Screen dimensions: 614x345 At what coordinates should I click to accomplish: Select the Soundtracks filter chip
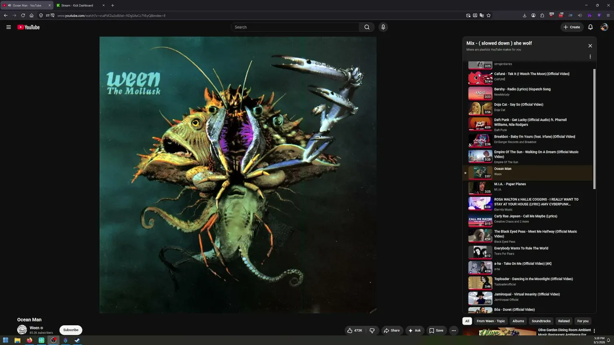click(x=541, y=321)
